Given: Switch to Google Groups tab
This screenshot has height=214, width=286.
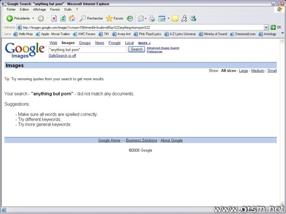Looking at the screenshot, I should coord(85,43).
